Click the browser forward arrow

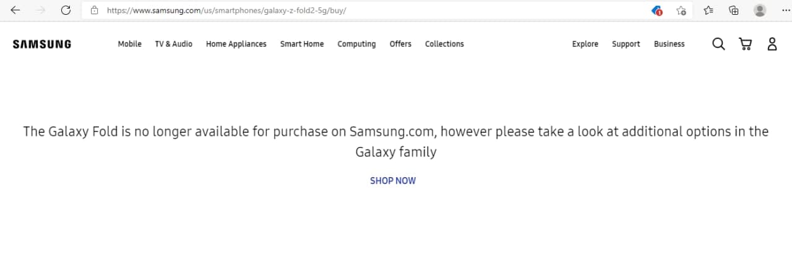tap(41, 10)
